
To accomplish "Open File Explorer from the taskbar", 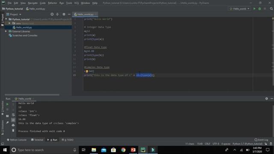I will 94,150.
